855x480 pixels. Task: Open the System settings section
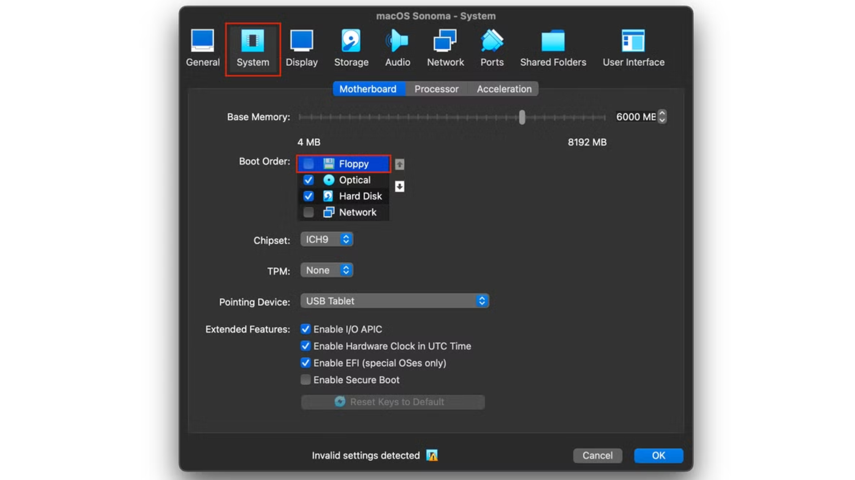[x=252, y=48]
